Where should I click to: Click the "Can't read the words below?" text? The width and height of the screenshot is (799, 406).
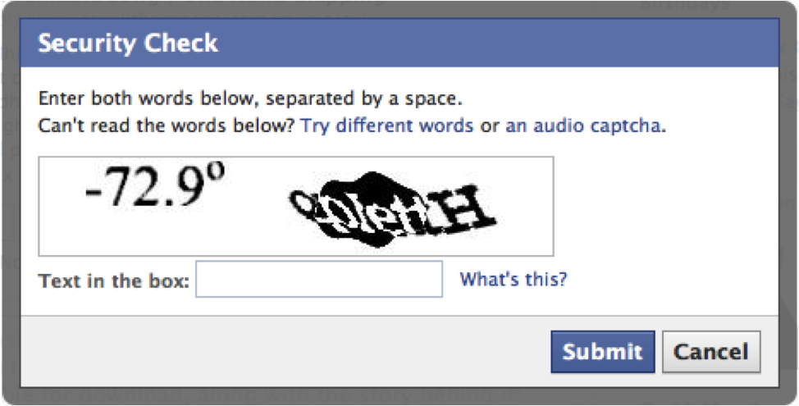[167, 126]
